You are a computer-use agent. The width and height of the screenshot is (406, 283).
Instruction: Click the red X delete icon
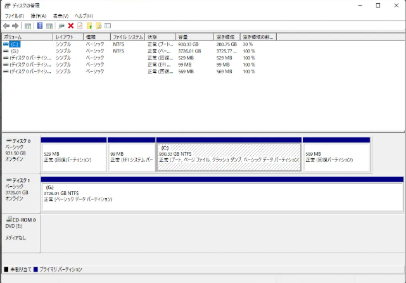71,25
